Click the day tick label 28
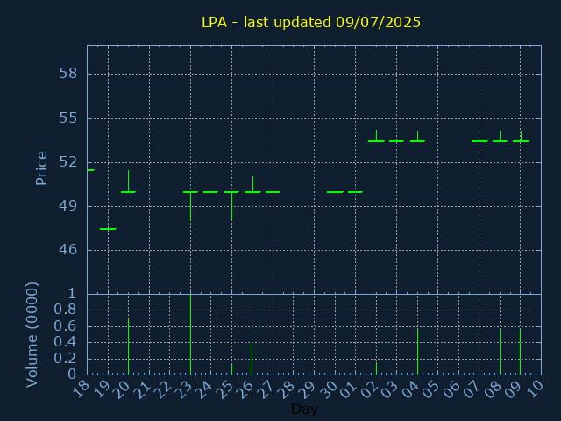 pyautogui.click(x=287, y=389)
